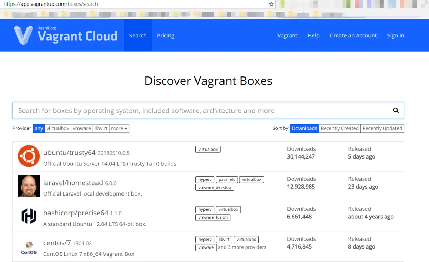Click hyperv tag on laravel/homestead
The height and width of the screenshot is (262, 429).
click(205, 179)
